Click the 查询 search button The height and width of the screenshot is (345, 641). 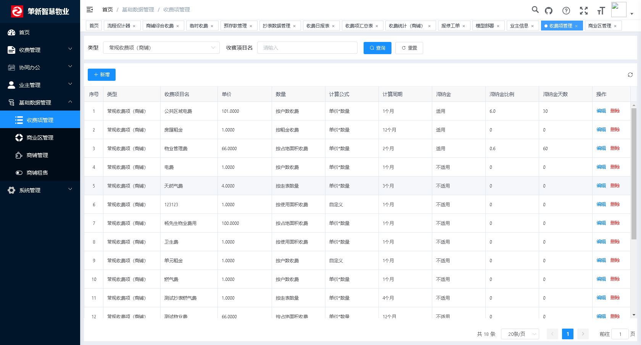click(x=377, y=48)
